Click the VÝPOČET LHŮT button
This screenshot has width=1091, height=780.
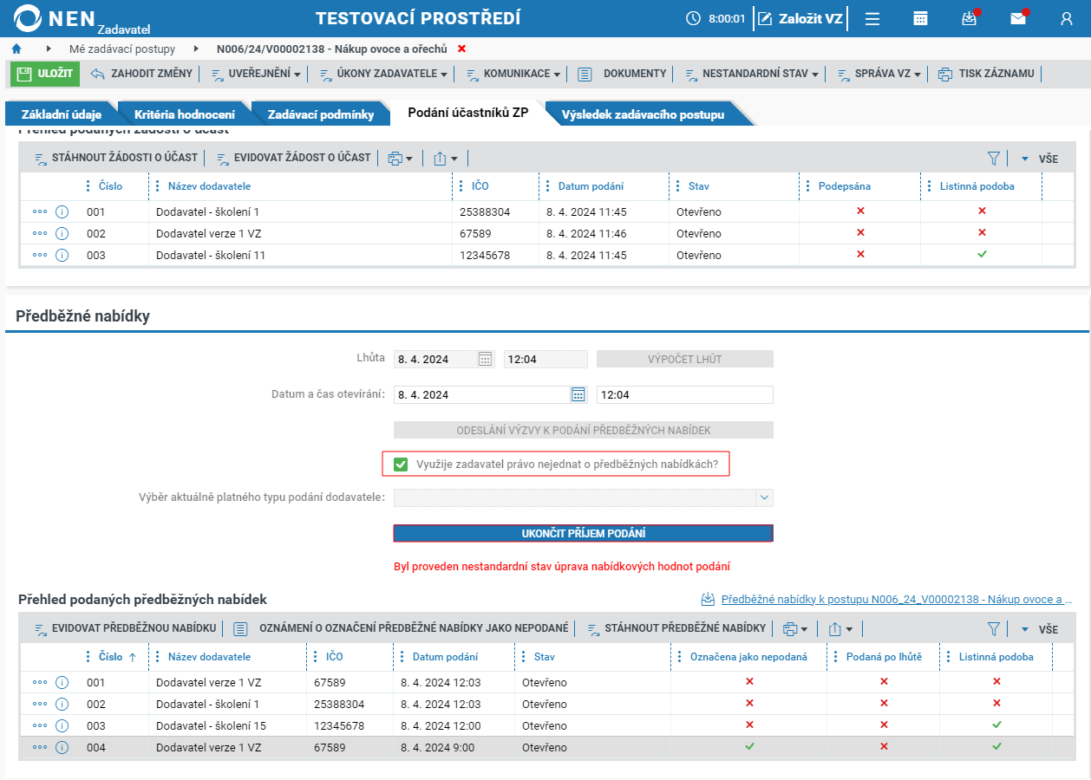[x=684, y=359]
